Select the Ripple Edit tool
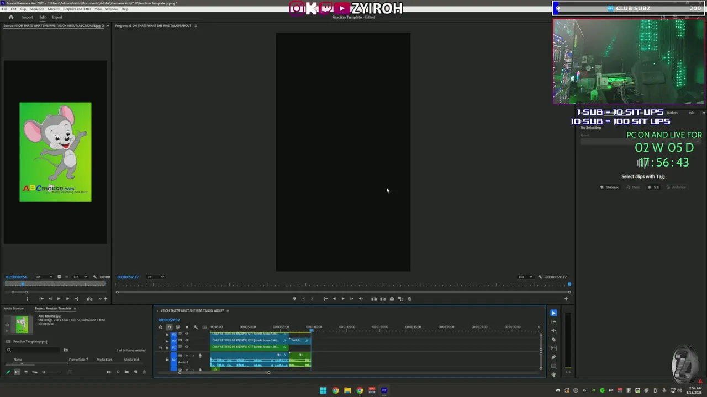 (553, 331)
